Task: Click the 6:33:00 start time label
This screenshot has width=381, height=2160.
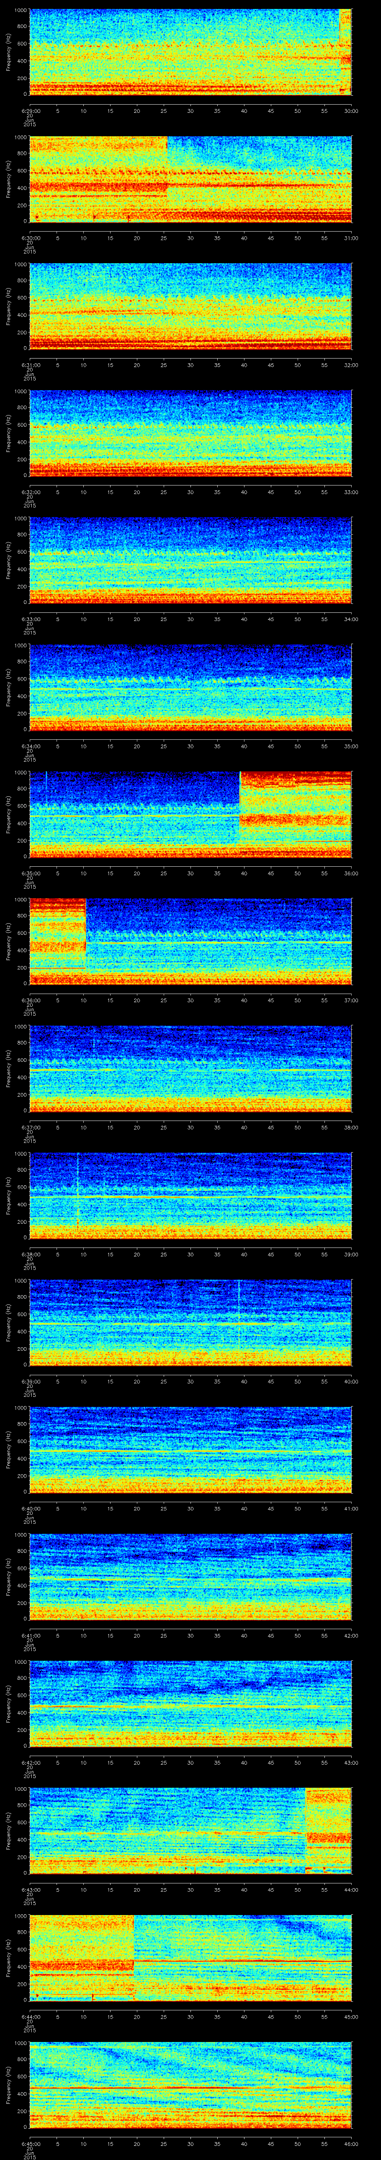Action: 30,619
